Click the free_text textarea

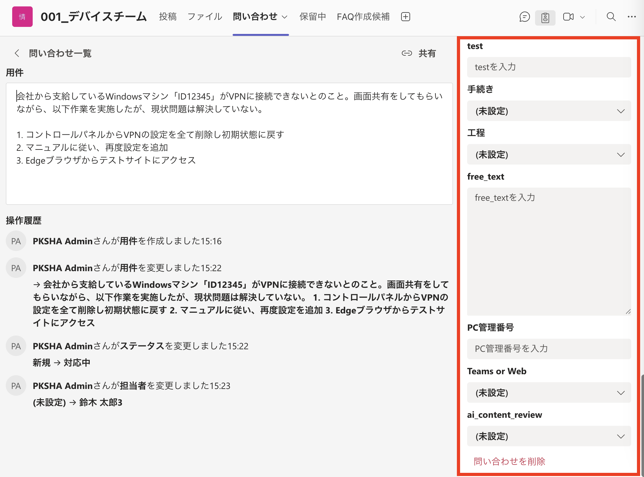[549, 251]
